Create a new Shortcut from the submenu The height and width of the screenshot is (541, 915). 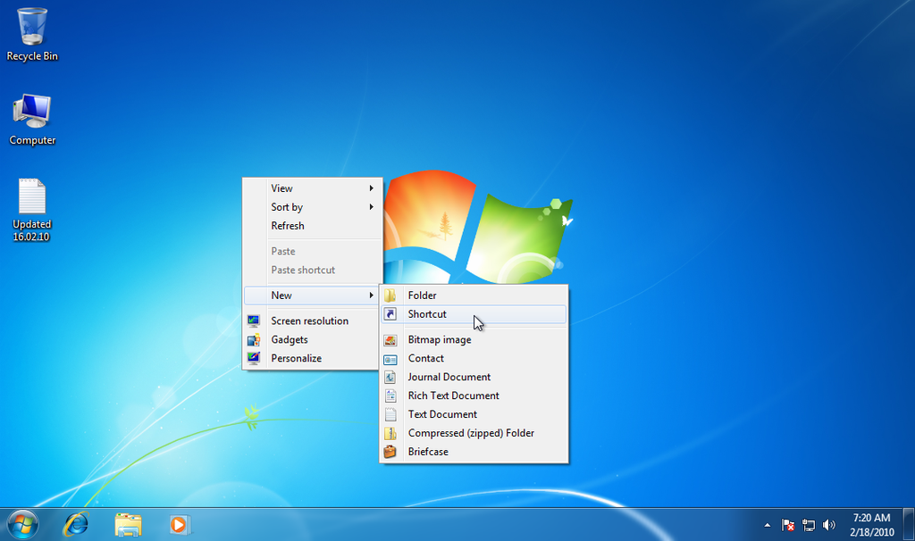coord(427,314)
